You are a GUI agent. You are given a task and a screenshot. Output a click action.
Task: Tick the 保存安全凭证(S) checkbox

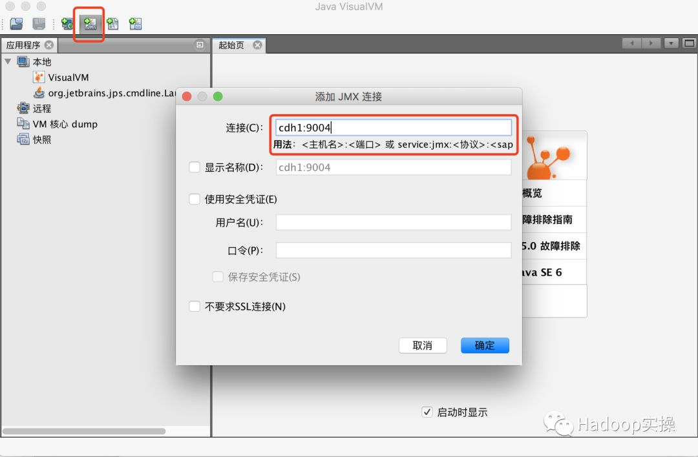click(218, 276)
